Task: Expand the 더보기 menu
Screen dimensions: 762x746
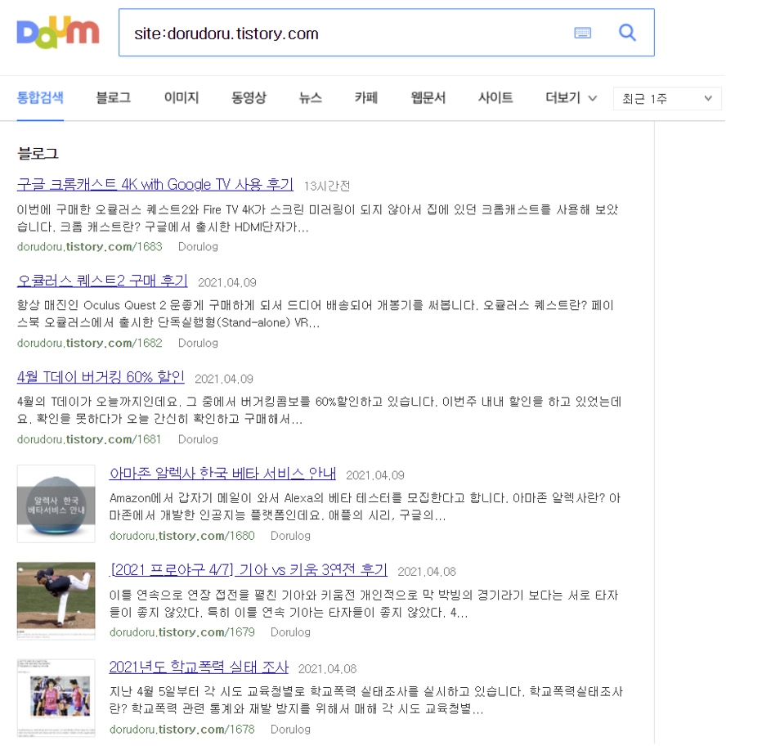Action: 571,97
